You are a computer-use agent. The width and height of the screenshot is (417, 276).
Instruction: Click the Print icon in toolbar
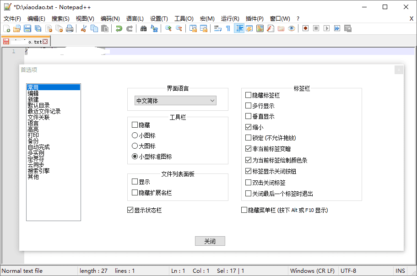[70, 28]
